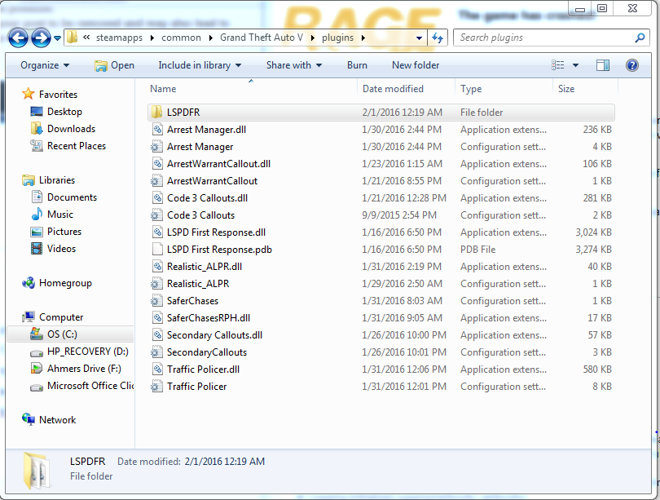660x500 pixels.
Task: Click the refresh button beside address bar
Action: point(438,38)
